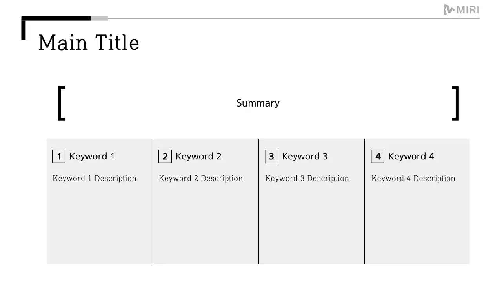Select the Keyword 4 heading
The width and height of the screenshot is (502, 282).
[411, 156]
